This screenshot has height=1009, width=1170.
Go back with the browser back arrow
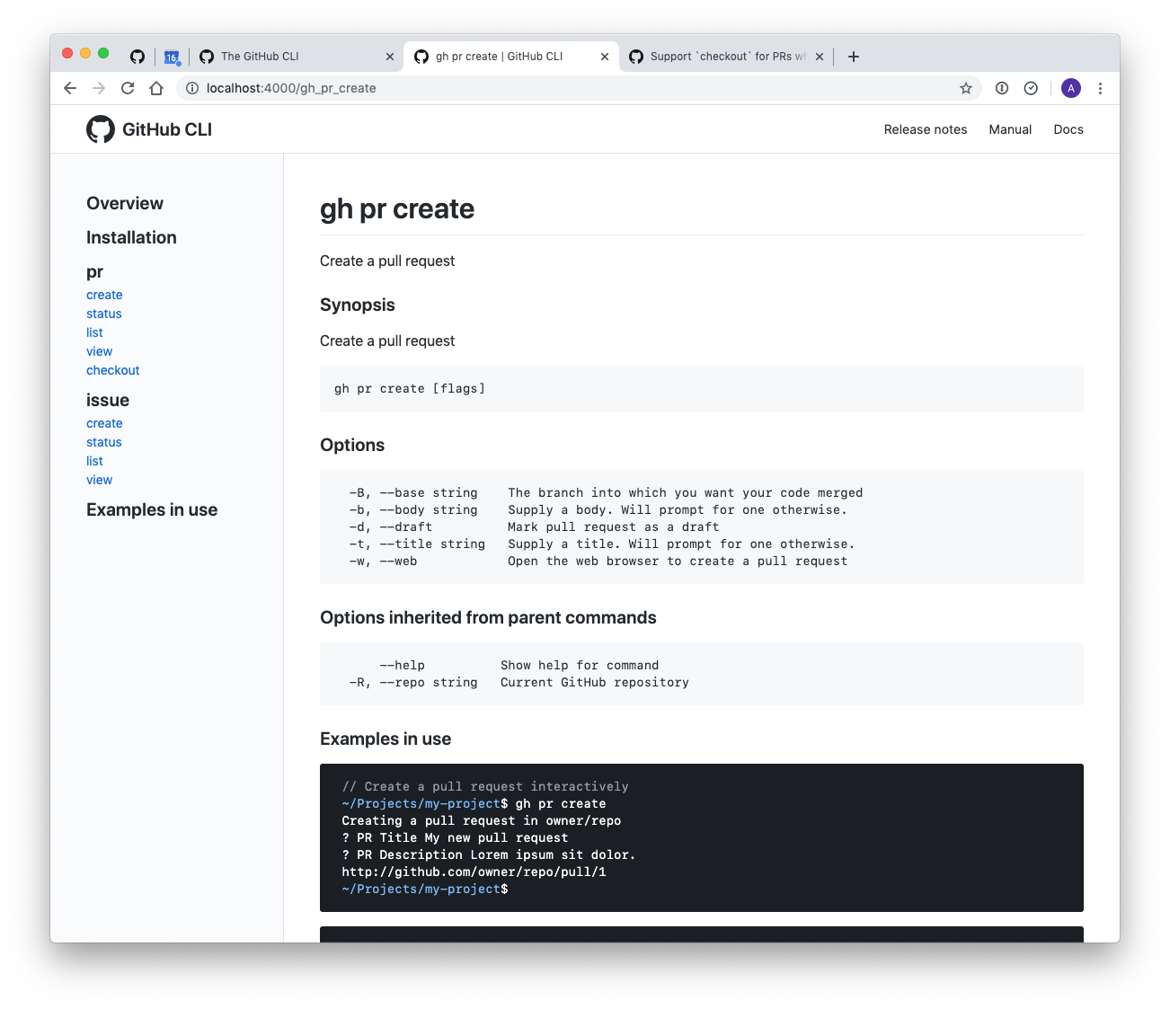click(70, 88)
